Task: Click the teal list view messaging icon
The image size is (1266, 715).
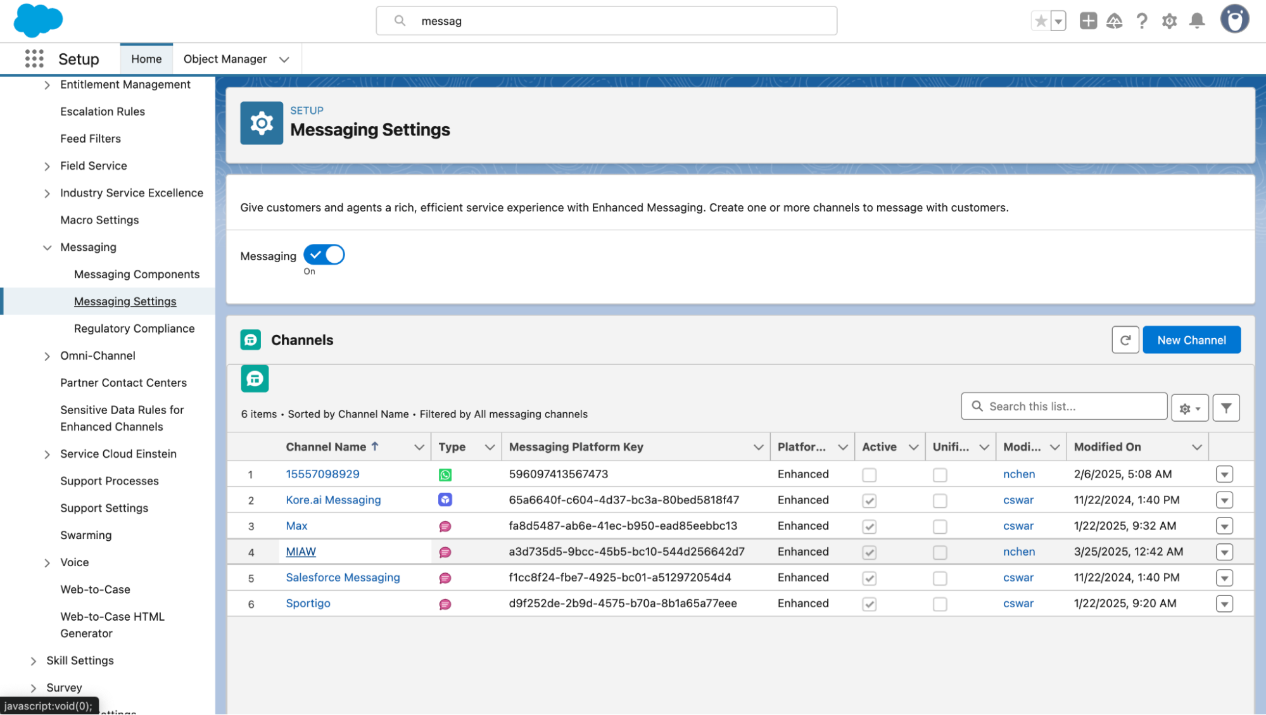Action: click(x=255, y=379)
